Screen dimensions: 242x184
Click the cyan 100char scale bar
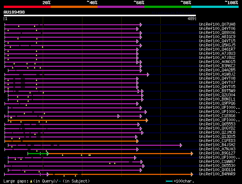169,181
